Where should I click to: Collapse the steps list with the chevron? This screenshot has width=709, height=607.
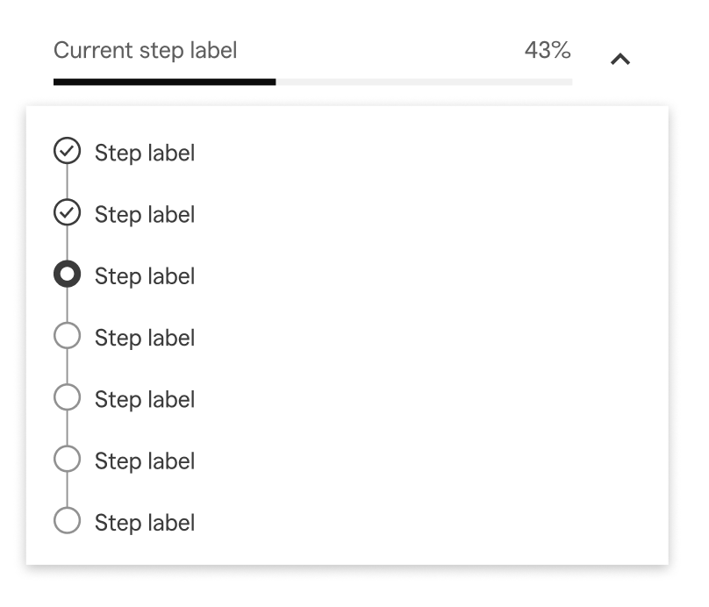point(620,59)
